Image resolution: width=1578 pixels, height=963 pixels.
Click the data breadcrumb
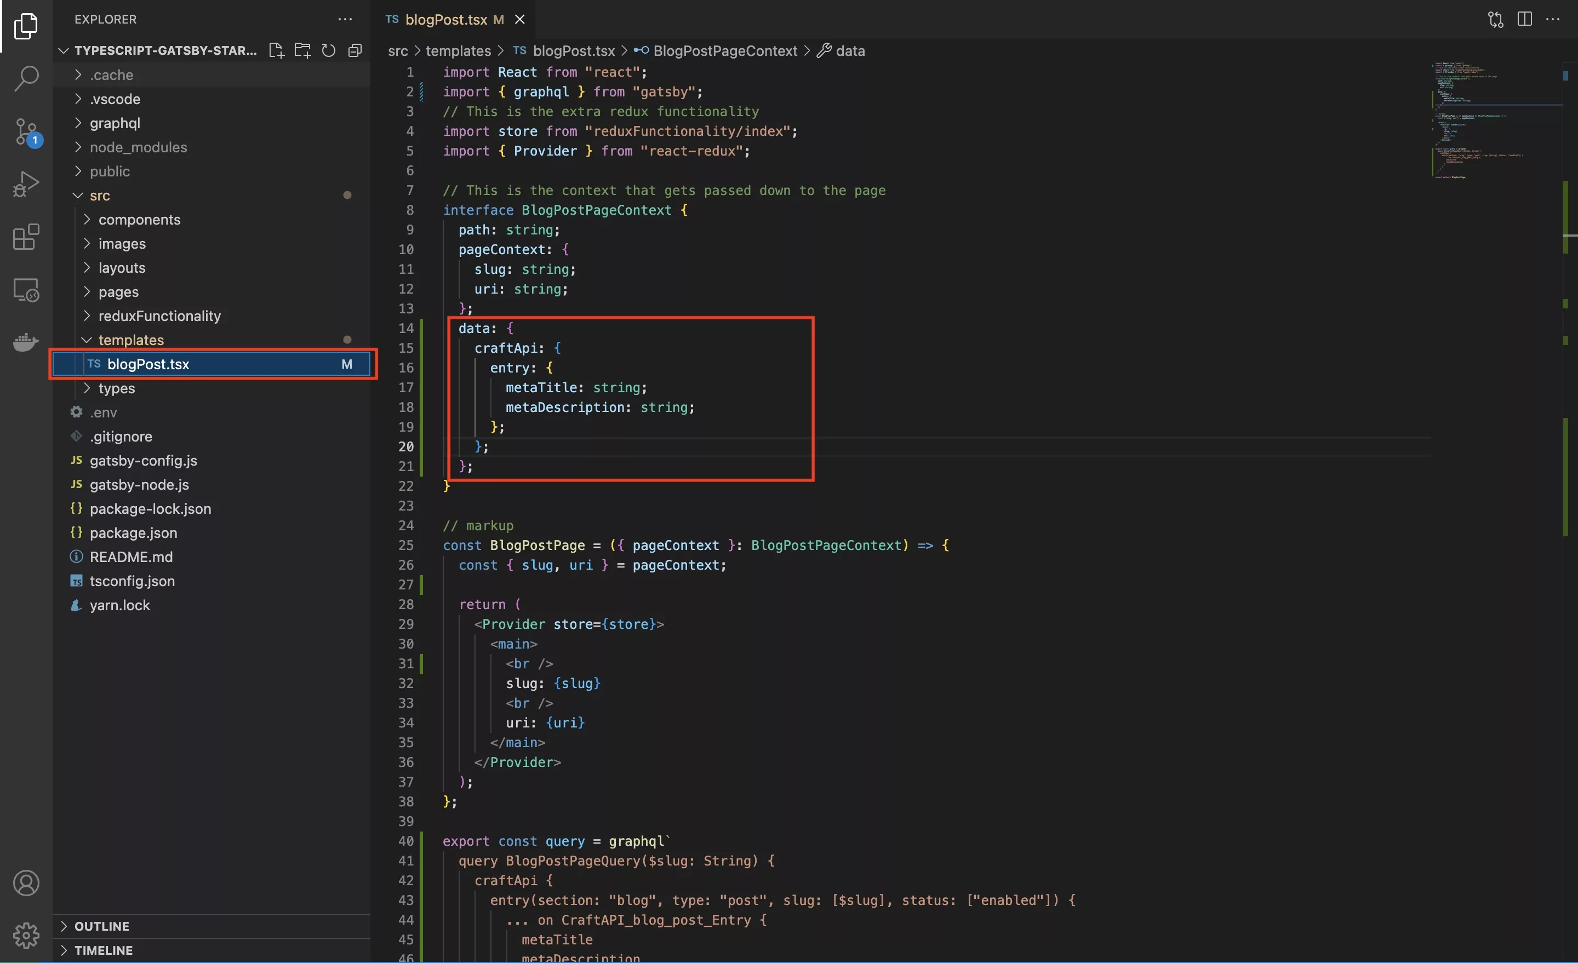tap(850, 50)
